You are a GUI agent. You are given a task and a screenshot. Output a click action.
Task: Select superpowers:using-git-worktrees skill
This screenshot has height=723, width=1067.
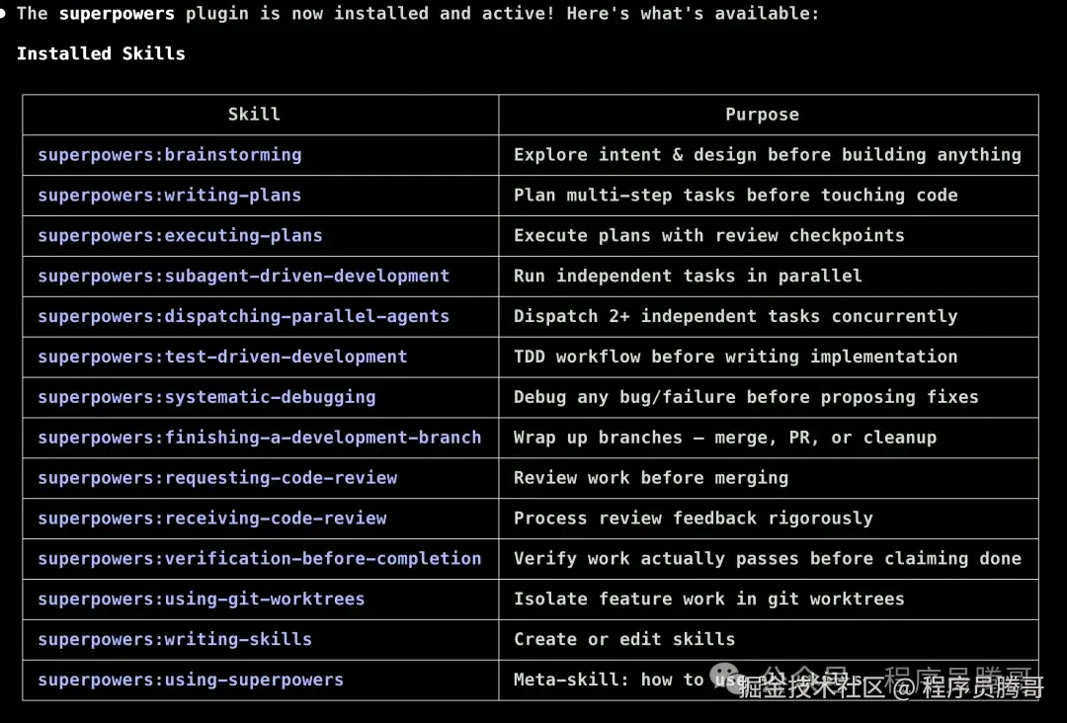click(201, 600)
